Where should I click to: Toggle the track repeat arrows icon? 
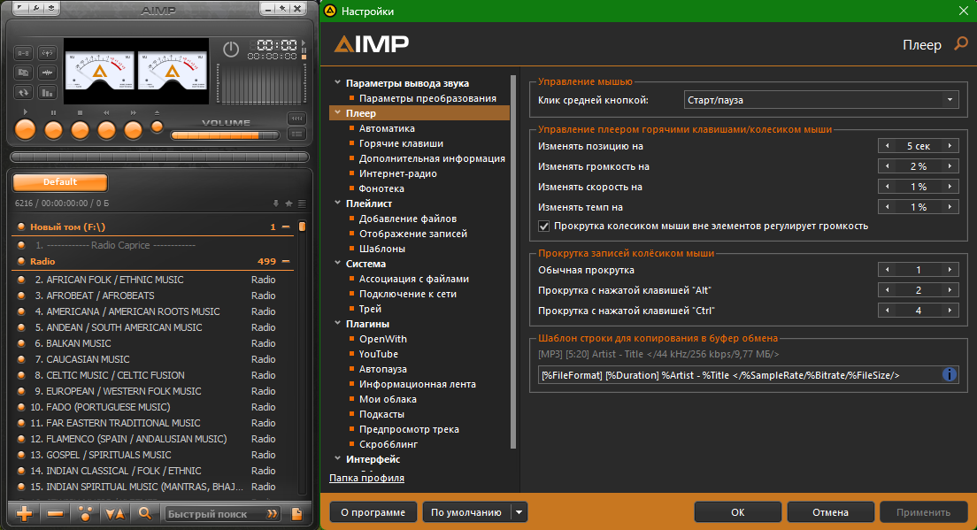tap(24, 92)
